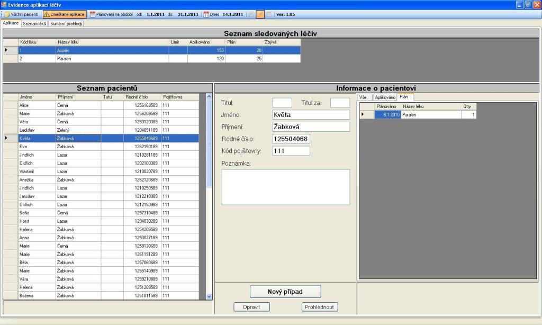Click birth number 1261191289
The width and height of the screenshot is (542, 325).
pos(142,254)
